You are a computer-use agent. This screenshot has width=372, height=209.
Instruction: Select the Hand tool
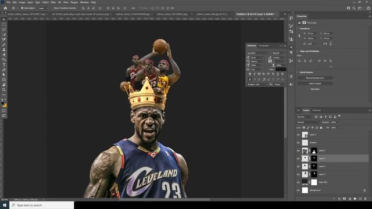(x=4, y=85)
